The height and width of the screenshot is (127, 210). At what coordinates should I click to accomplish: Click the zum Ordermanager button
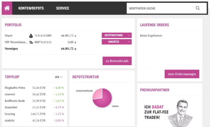click(182, 74)
